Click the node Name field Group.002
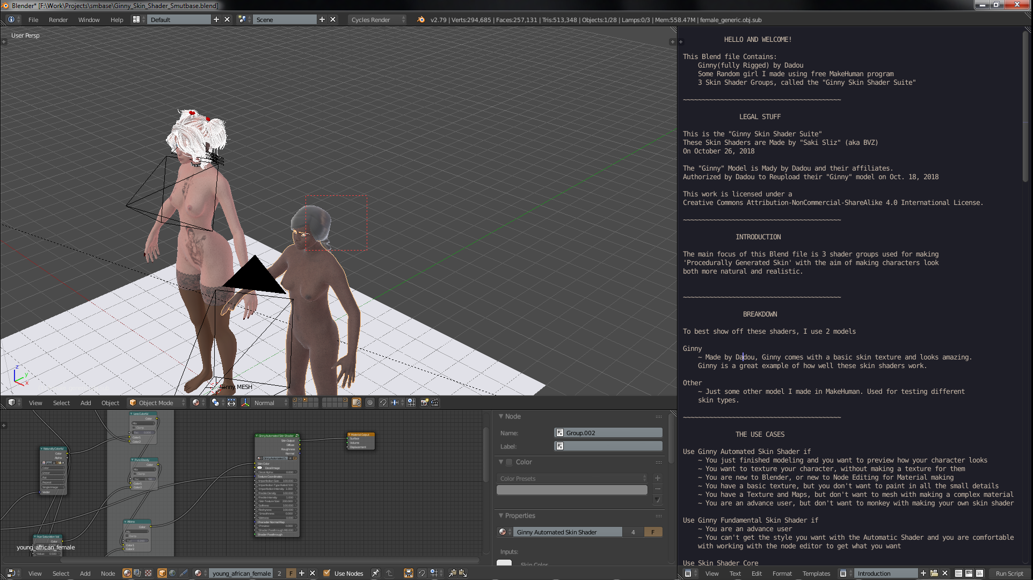Screen dimensions: 1033x580 tap(608, 433)
